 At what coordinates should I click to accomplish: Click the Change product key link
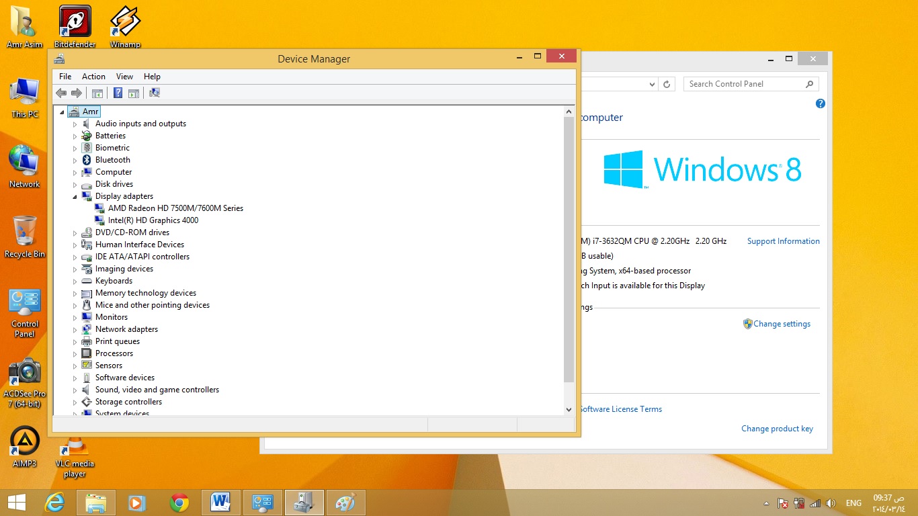(777, 429)
